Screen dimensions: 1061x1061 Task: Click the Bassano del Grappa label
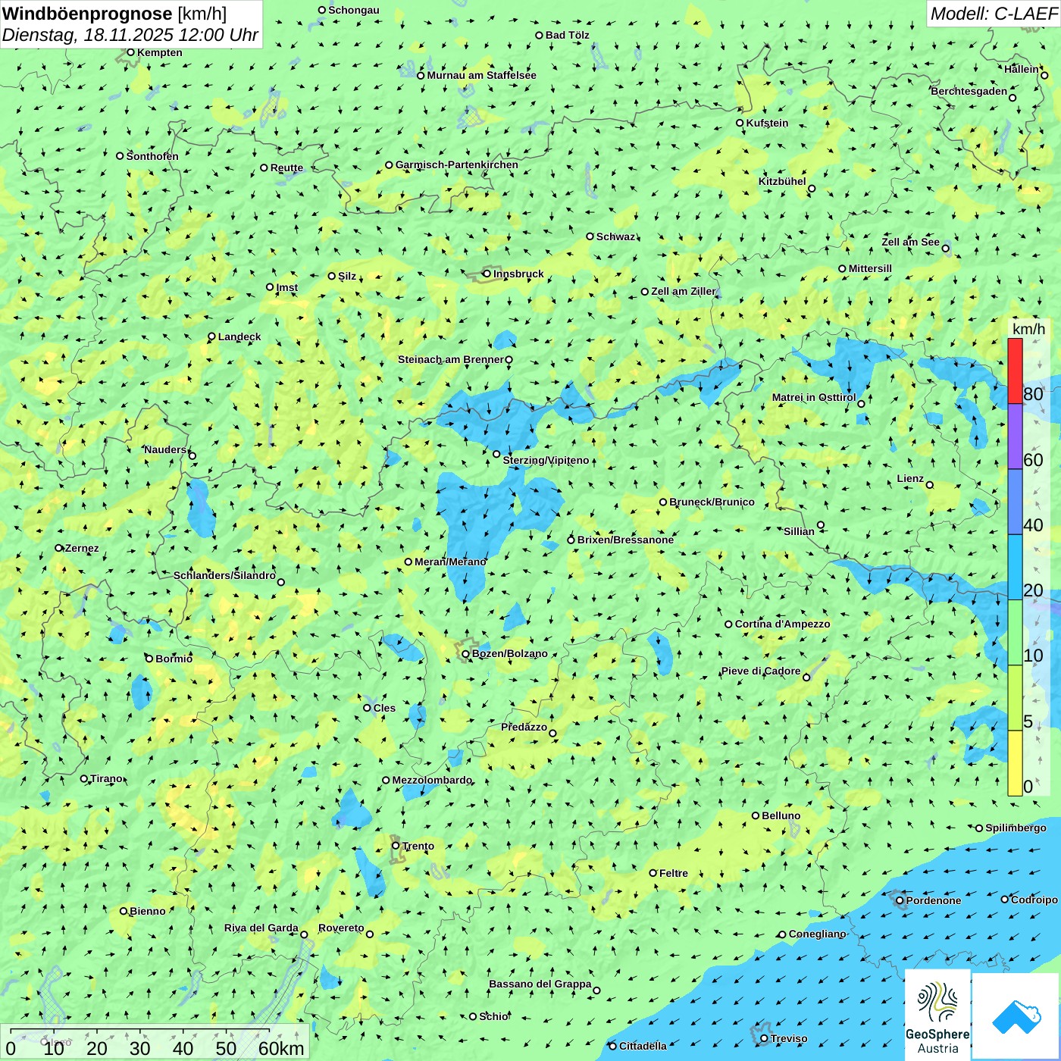point(540,984)
